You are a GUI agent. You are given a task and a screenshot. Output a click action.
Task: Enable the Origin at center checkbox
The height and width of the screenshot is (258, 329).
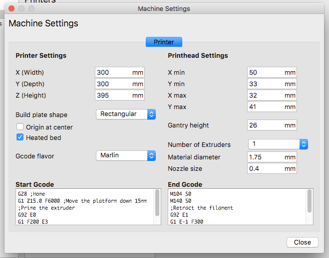pos(20,127)
